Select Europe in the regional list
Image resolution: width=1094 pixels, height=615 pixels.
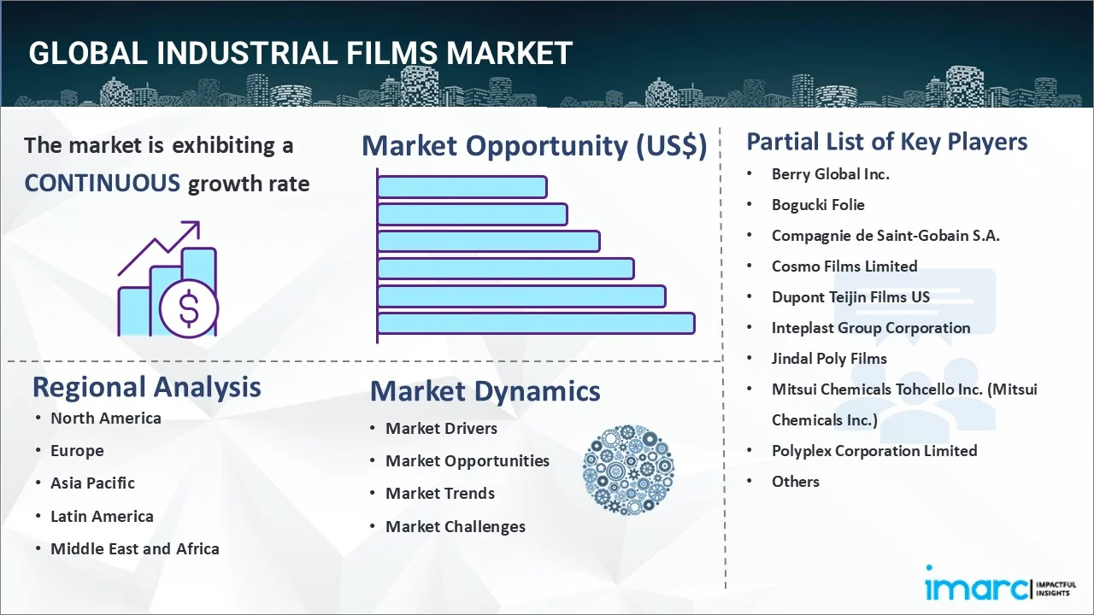(x=77, y=450)
